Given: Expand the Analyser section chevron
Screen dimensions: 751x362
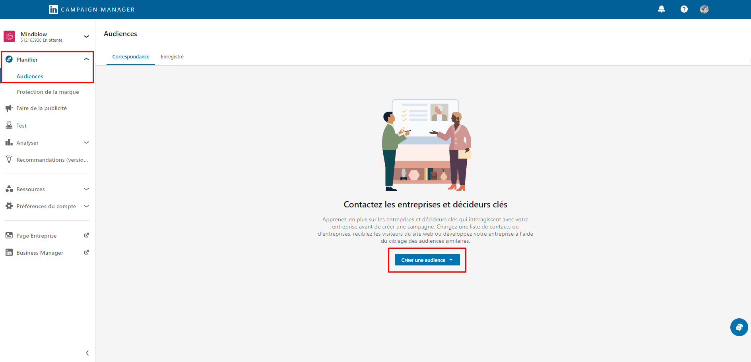Looking at the screenshot, I should click(x=86, y=142).
